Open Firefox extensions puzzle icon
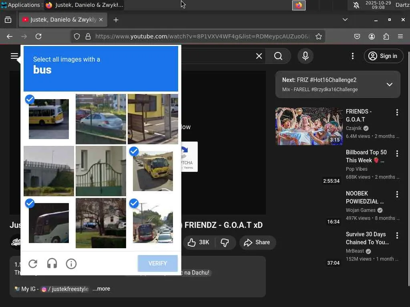This screenshot has height=307, width=410. [x=386, y=36]
